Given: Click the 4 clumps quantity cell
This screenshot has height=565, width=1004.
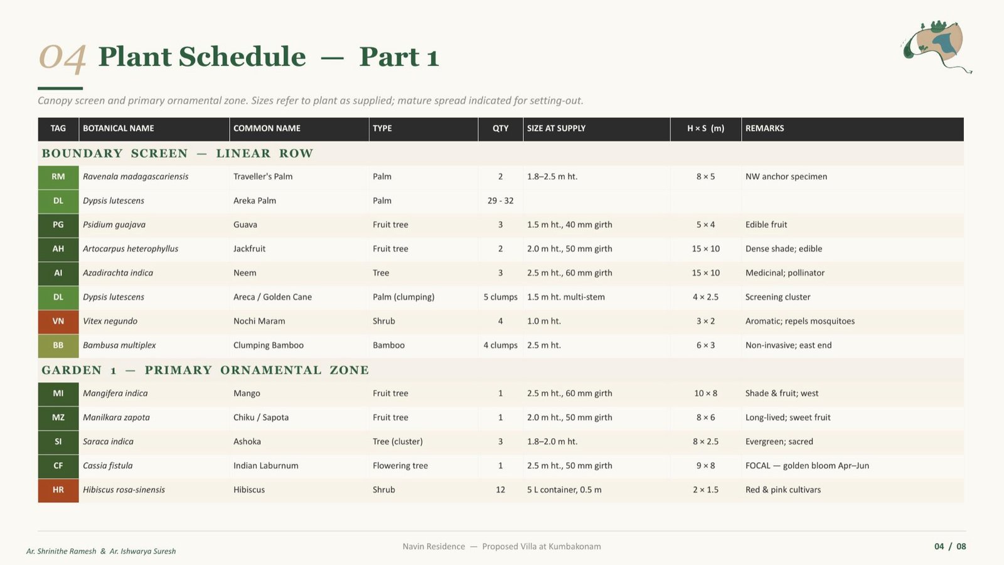Looking at the screenshot, I should pyautogui.click(x=500, y=345).
